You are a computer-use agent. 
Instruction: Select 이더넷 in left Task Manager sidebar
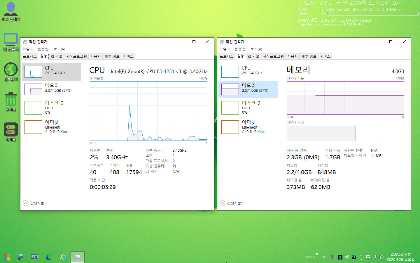pyautogui.click(x=51, y=127)
